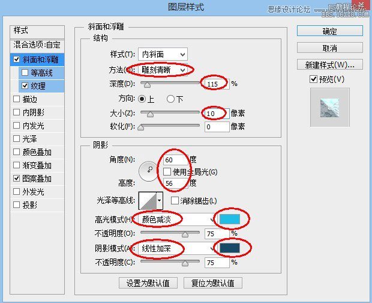
Task: Click the angle dial control
Action: 149,171
